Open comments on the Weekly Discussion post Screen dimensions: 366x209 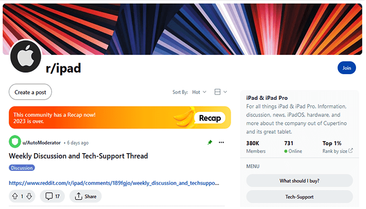(53, 196)
